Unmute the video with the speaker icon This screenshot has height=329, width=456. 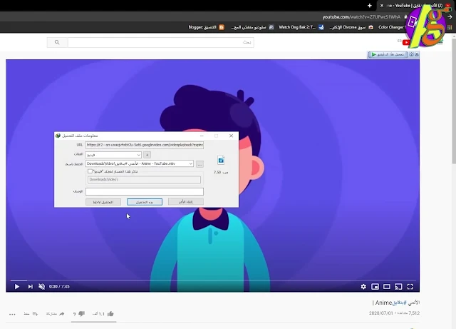pos(41,287)
